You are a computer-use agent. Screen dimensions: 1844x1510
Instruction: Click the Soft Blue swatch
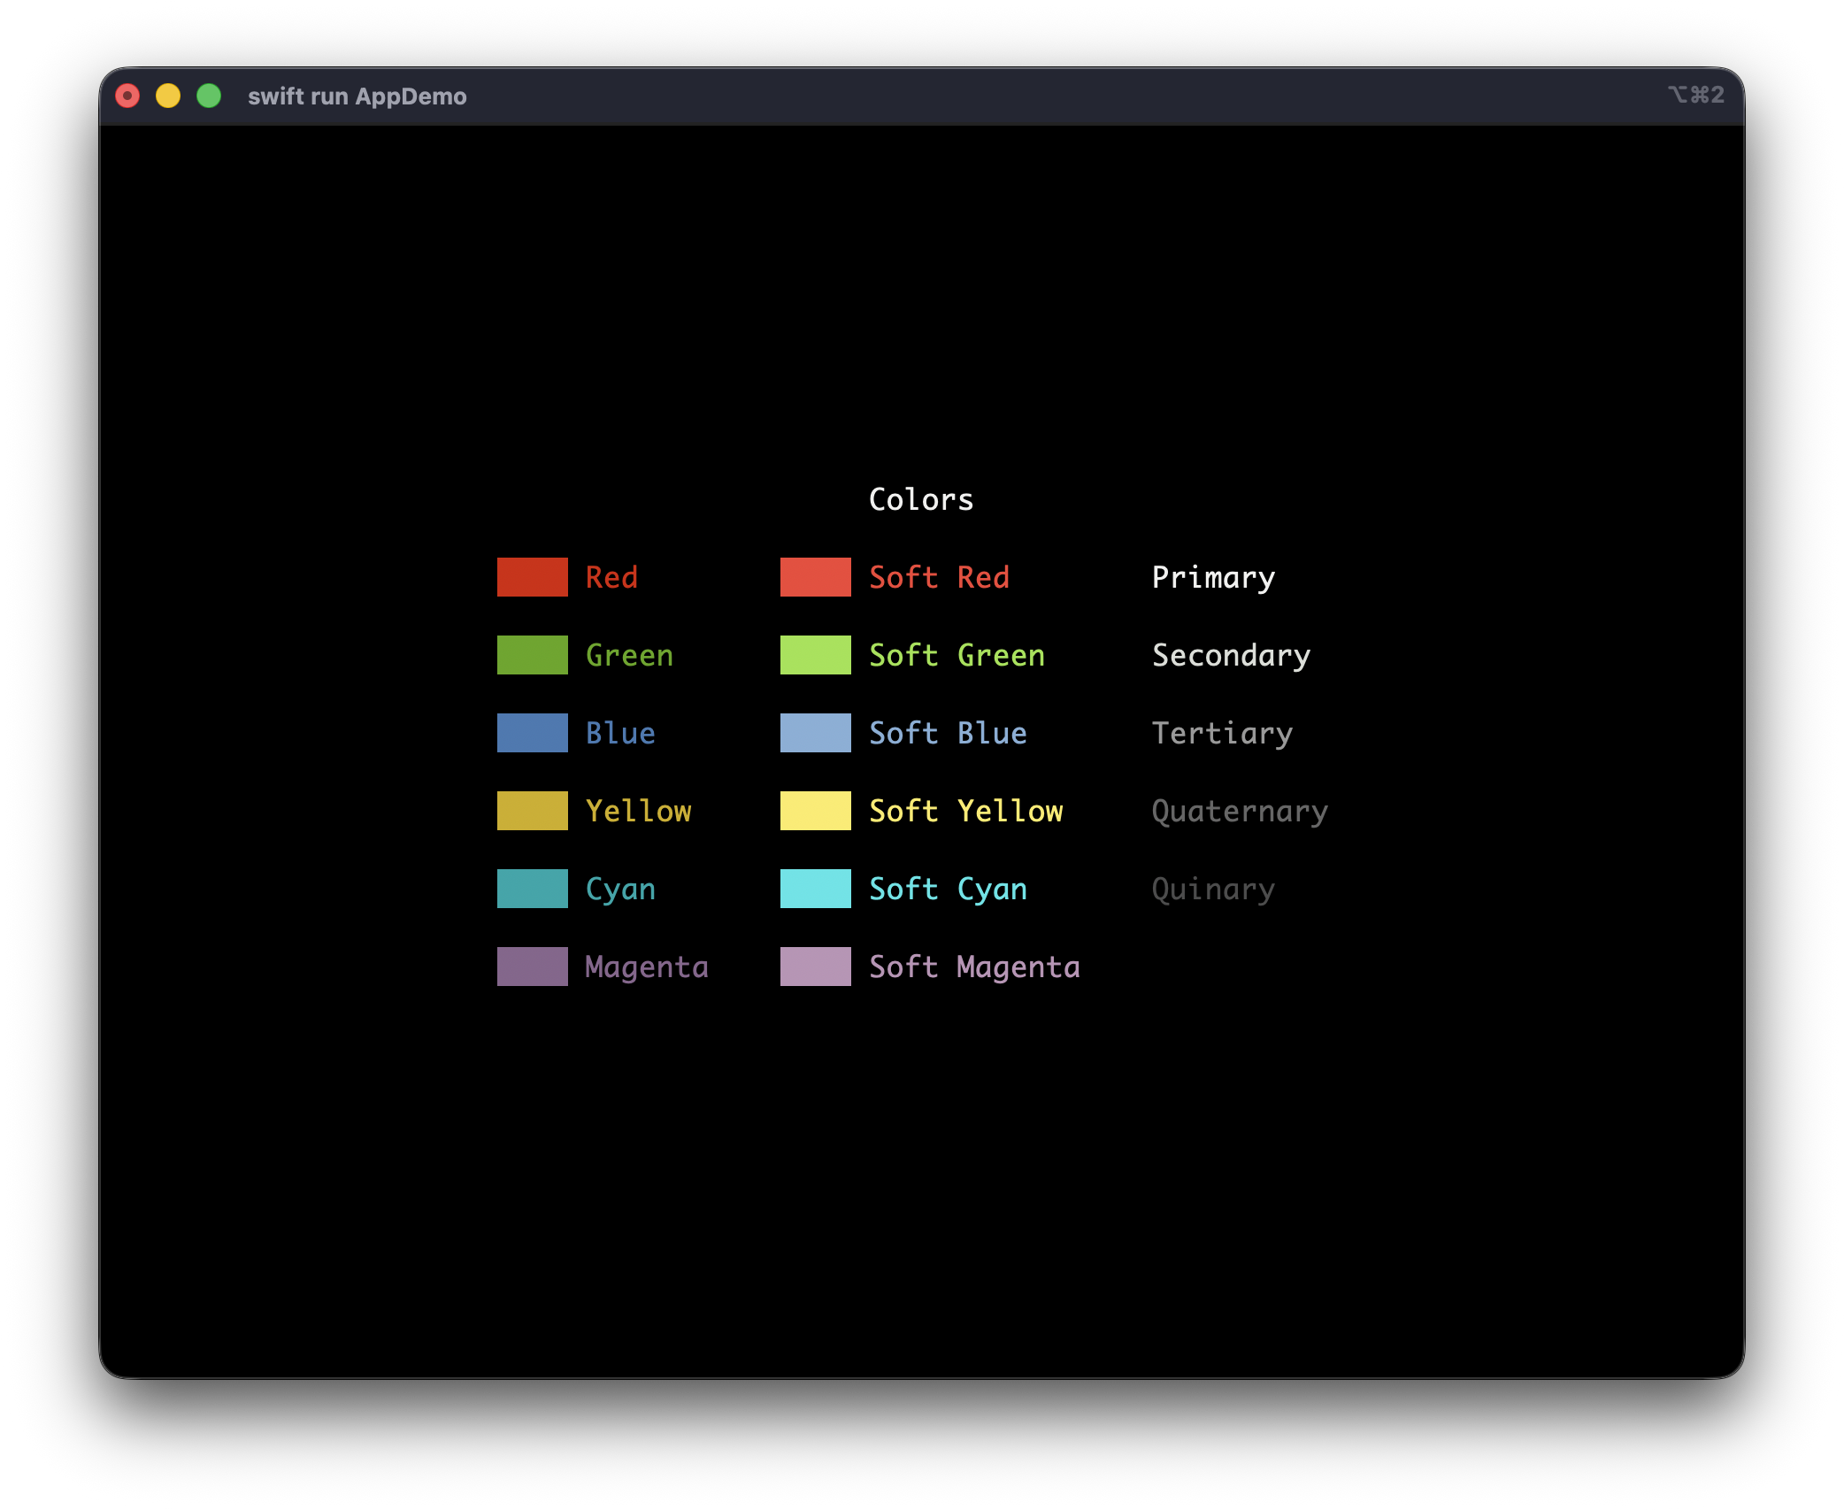[x=815, y=733]
